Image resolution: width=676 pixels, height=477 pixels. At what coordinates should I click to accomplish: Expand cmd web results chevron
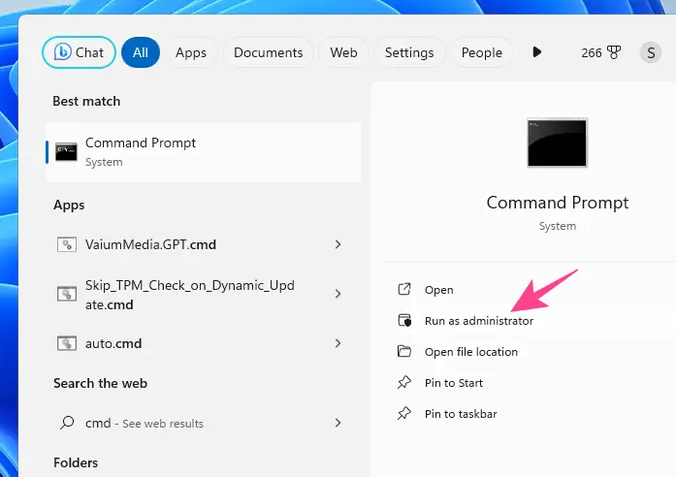click(x=338, y=423)
